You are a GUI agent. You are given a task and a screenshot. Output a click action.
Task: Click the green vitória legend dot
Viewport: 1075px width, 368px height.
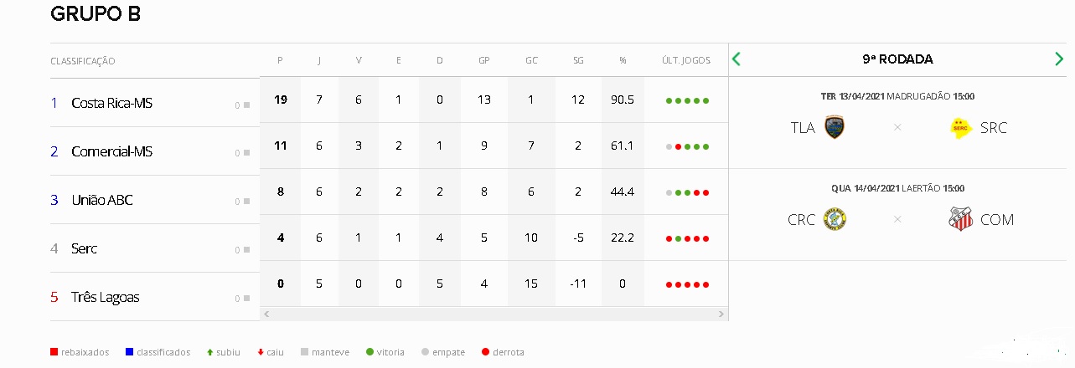(x=370, y=352)
